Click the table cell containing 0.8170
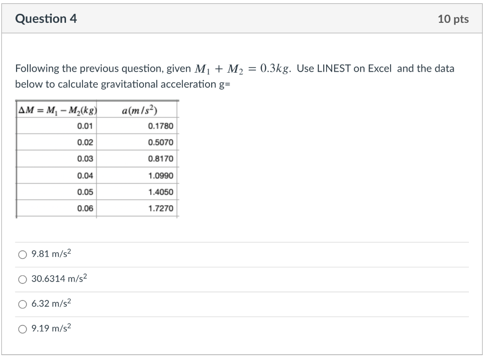 (161, 159)
